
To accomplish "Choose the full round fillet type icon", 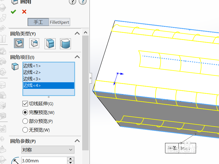I will tap(65, 43).
